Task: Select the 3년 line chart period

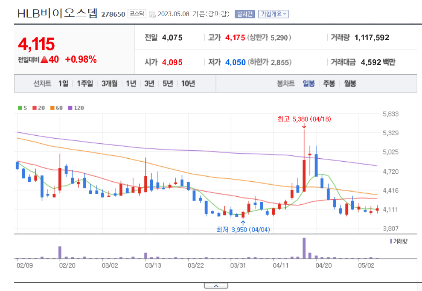Action: pos(149,84)
